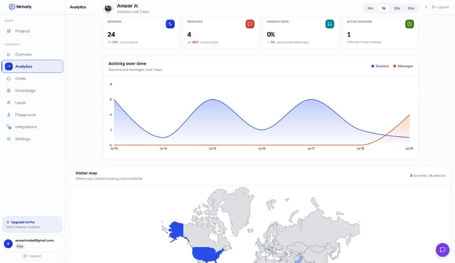Image resolution: width=455 pixels, height=263 pixels.
Task: Click the Upgrade to Pro chevron arrow
Action: tap(56, 224)
